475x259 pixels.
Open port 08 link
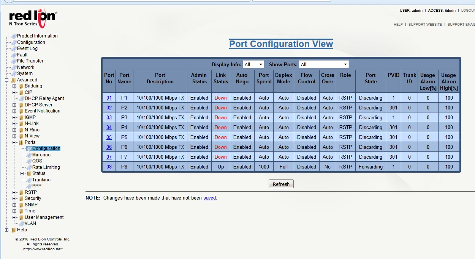109,167
